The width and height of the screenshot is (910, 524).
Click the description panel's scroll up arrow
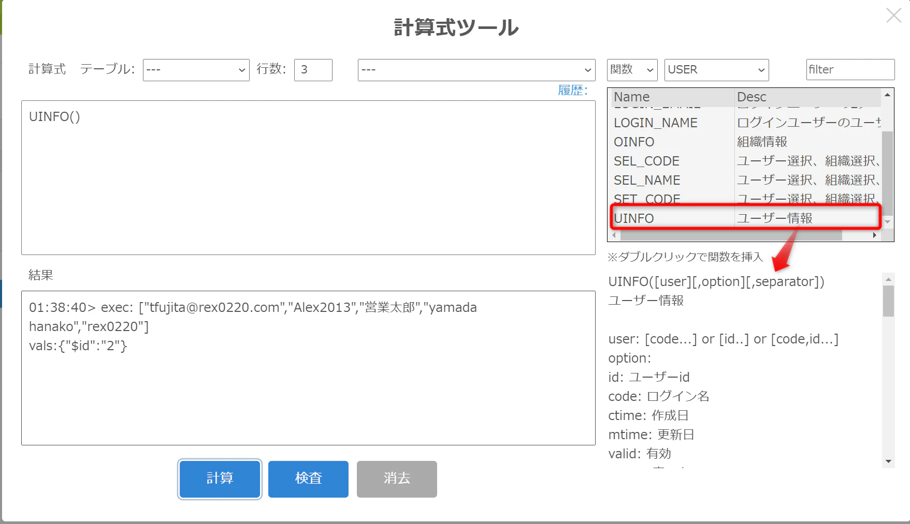pyautogui.click(x=888, y=279)
